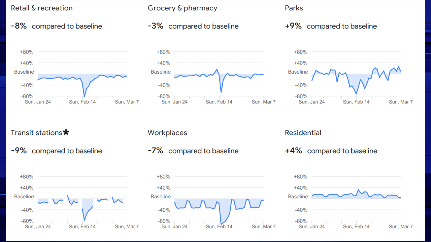431x242 pixels.
Task: Click Sun, Feb 14 on Residential chart axis
Action: point(356,227)
